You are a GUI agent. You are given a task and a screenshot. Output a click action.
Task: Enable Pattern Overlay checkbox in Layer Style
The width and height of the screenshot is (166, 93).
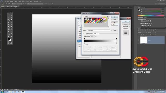78,43
